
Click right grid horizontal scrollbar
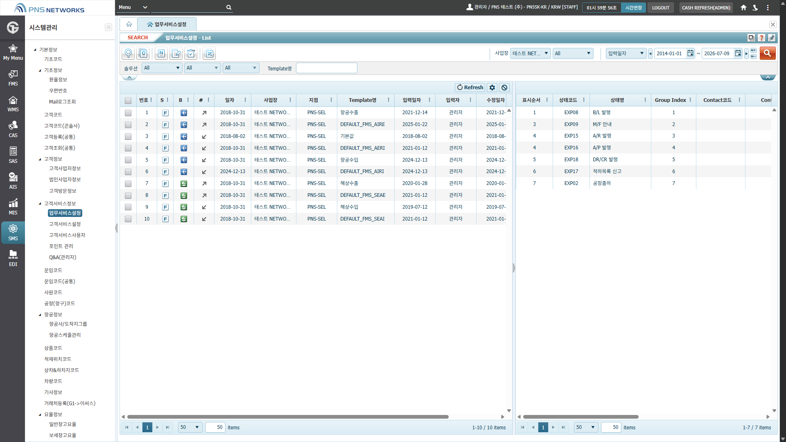pos(580,417)
